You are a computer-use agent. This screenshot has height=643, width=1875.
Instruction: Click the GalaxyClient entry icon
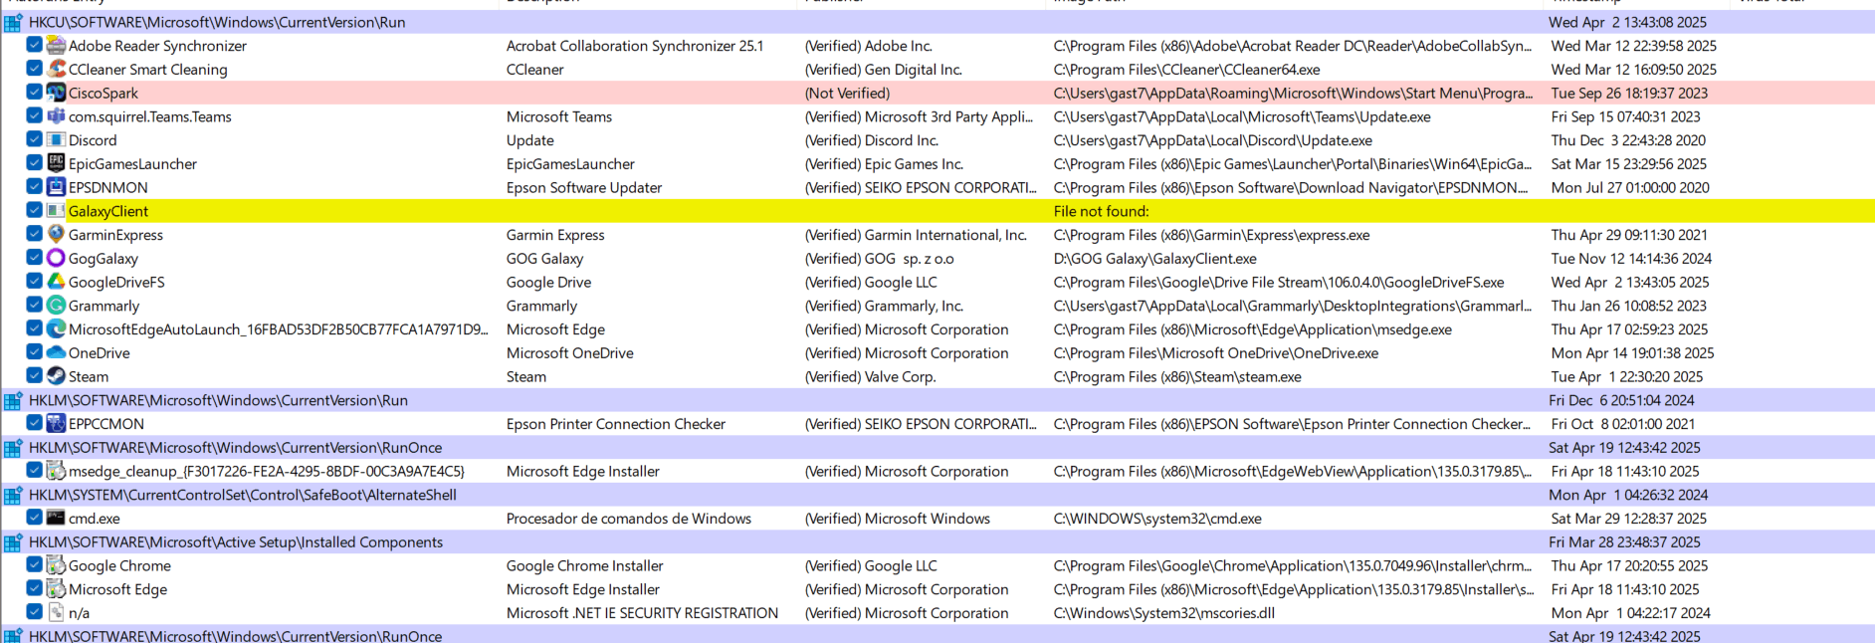[56, 211]
